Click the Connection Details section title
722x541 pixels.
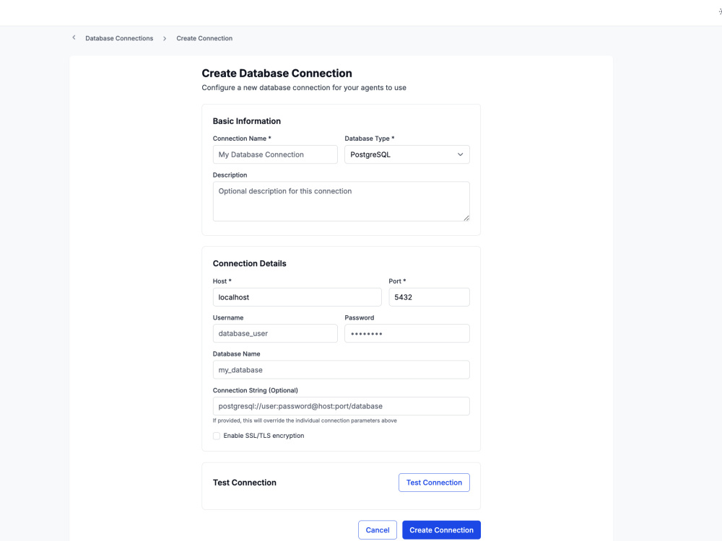click(250, 263)
